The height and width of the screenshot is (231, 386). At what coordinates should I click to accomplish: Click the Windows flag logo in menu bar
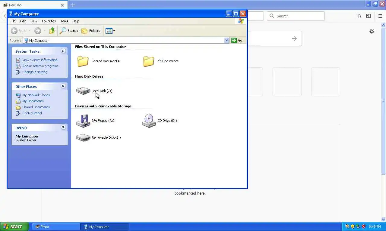pyautogui.click(x=241, y=21)
